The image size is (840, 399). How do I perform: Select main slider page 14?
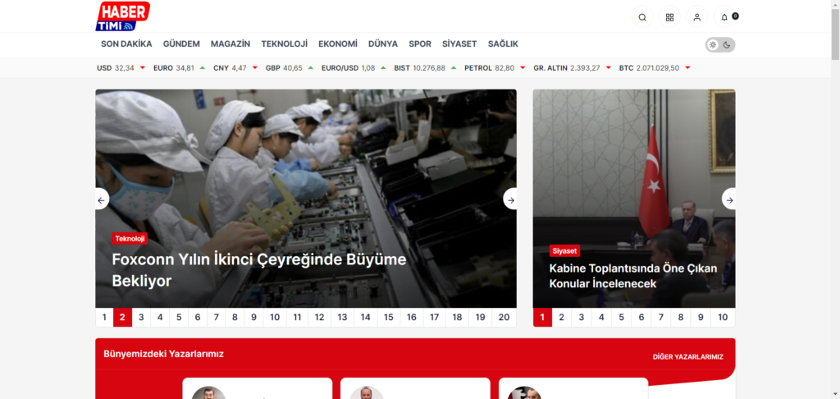click(365, 318)
